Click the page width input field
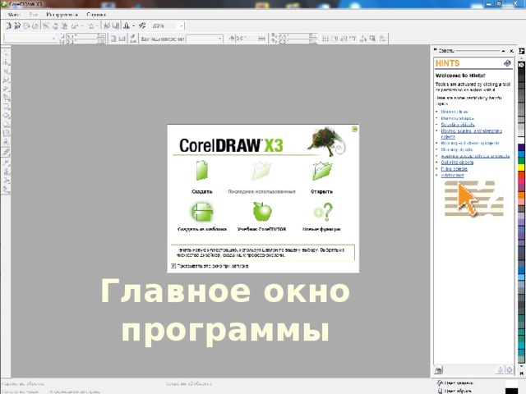 (x=85, y=35)
